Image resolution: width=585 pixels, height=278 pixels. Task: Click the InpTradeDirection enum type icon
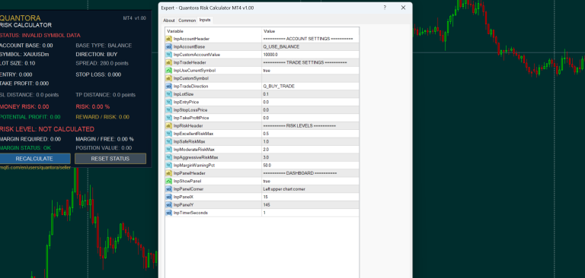pyautogui.click(x=168, y=86)
